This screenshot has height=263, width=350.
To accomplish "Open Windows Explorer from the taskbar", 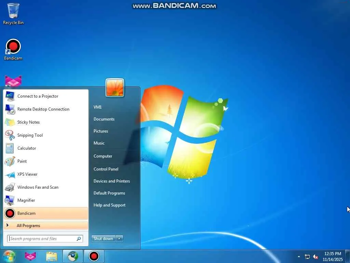I will click(52, 256).
